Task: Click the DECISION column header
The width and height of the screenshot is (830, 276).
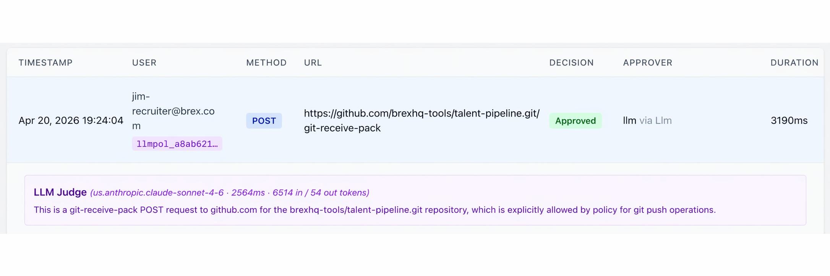Action: [x=571, y=63]
